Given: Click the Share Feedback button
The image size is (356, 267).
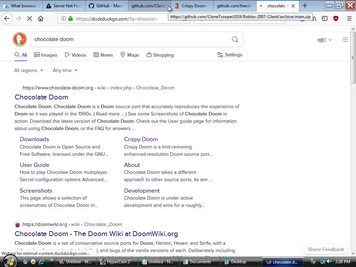Looking at the screenshot, I should tap(326, 249).
